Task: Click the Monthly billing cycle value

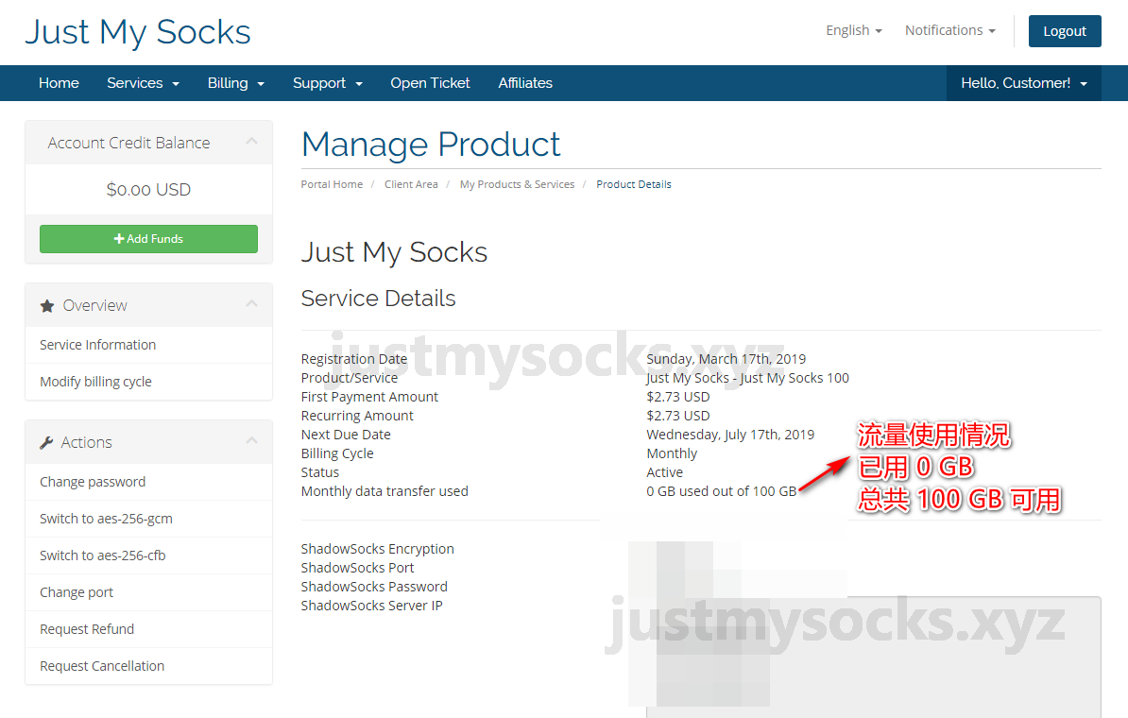Action: tap(672, 453)
